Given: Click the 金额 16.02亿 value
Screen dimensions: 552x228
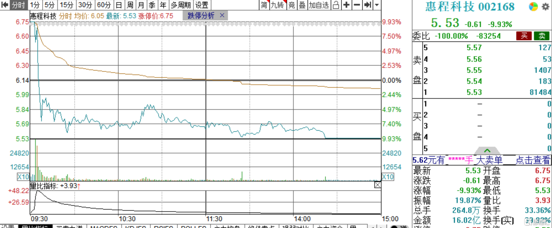Looking at the screenshot, I should tap(467, 221).
